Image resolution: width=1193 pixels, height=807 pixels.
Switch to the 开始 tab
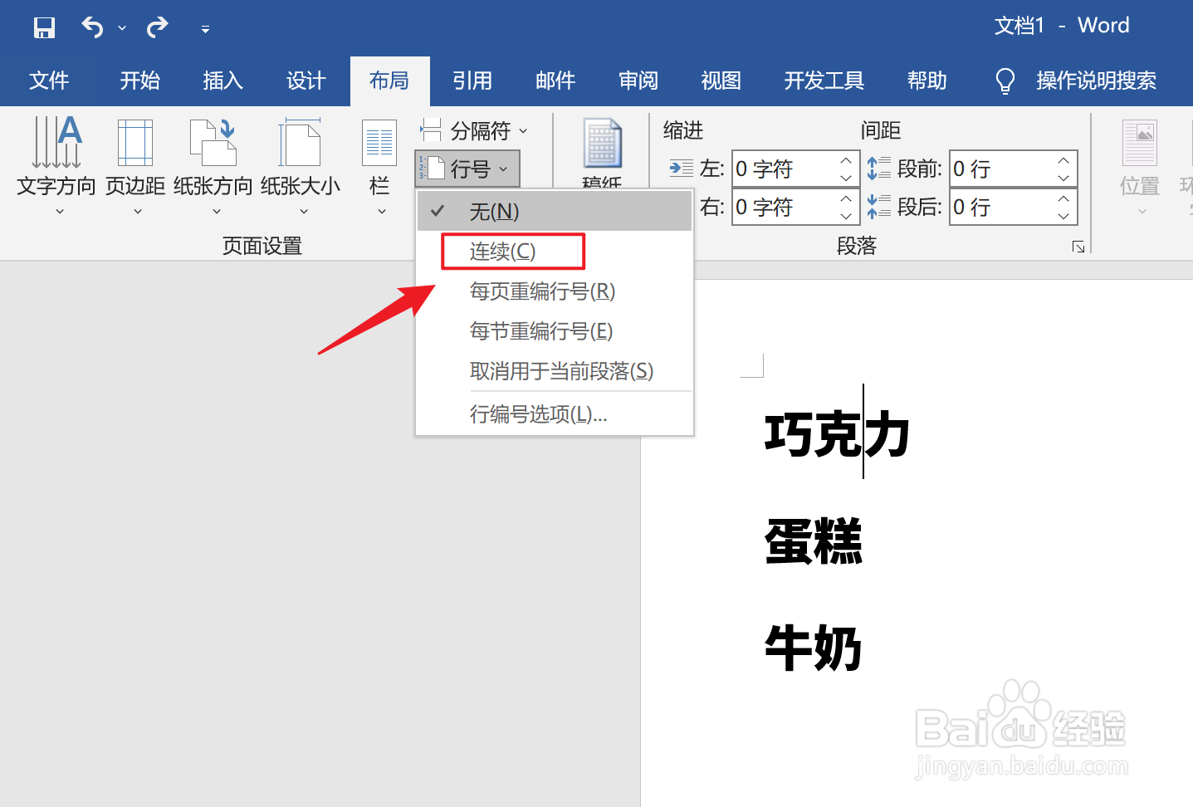click(x=139, y=81)
